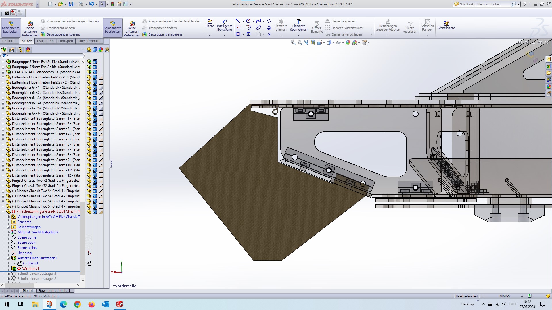Toggle display mode of Lufteinlass Hubeinheiten Teil2 2x<1>
The width and height of the screenshot is (552, 310).
[x=95, y=77]
